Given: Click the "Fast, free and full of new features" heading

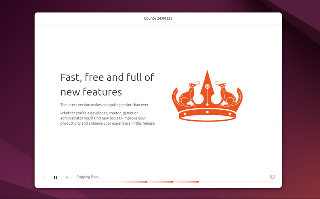Looking at the screenshot, I should tap(107, 84).
